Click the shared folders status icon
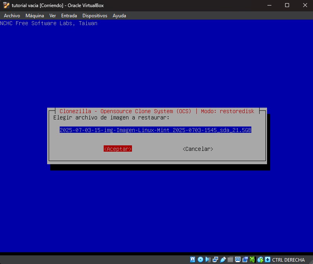Image resolution: width=313 pixels, height=264 pixels. tap(231, 259)
